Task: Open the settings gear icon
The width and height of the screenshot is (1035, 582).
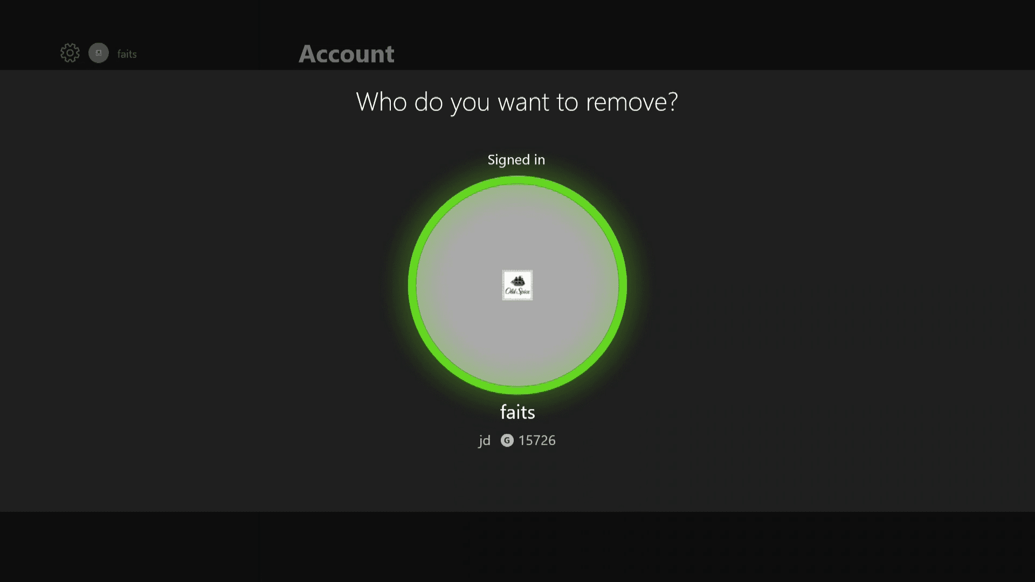Action: 70,53
